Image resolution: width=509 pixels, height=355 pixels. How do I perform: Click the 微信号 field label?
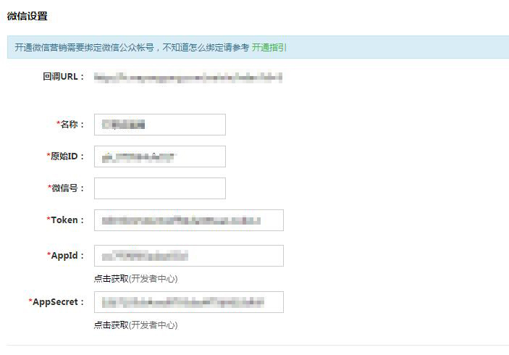click(67, 188)
